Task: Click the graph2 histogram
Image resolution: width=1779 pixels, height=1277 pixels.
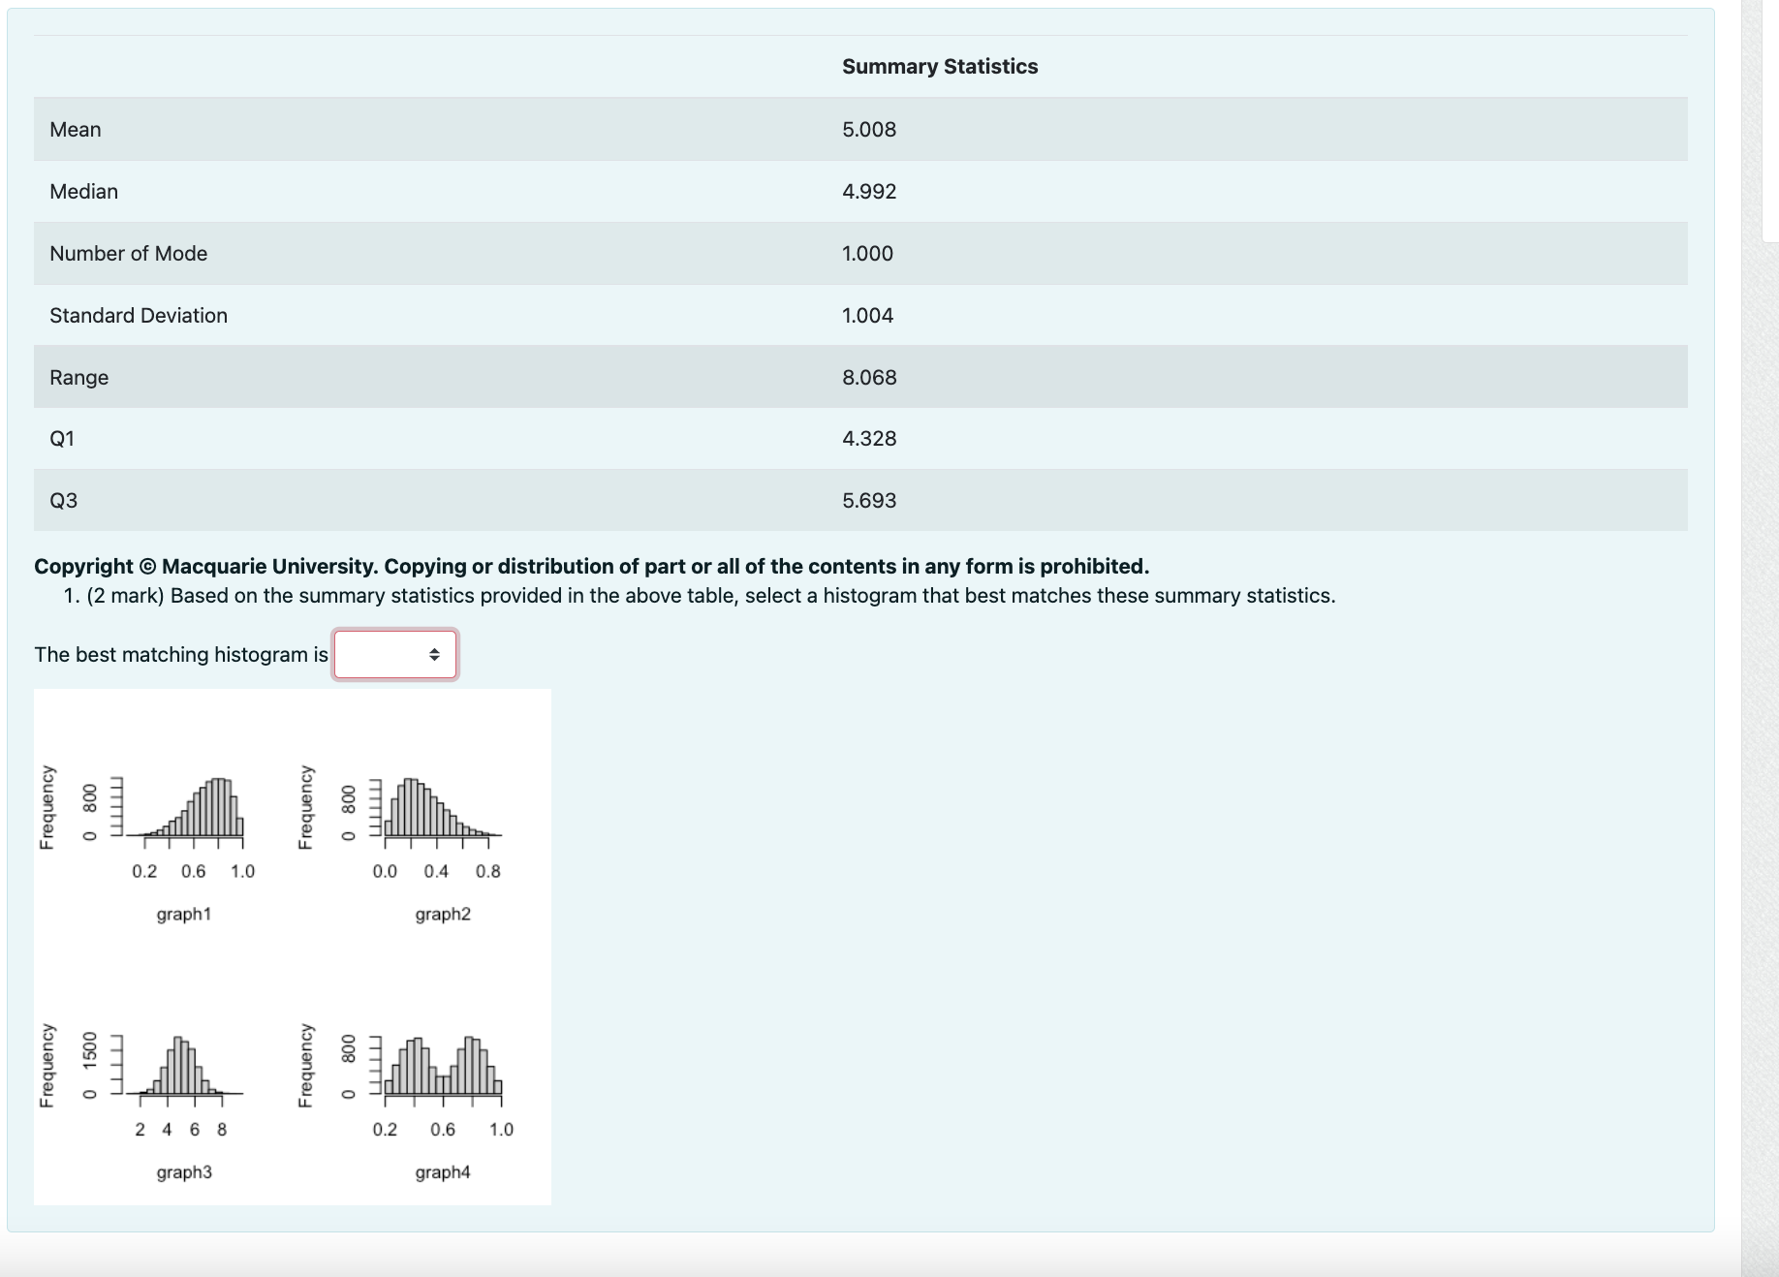Action: point(443,807)
